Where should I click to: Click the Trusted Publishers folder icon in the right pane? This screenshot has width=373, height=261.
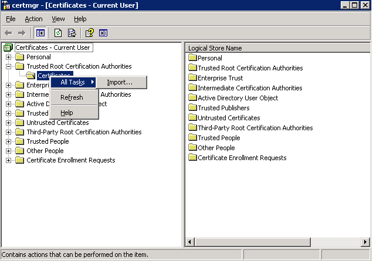click(x=193, y=107)
